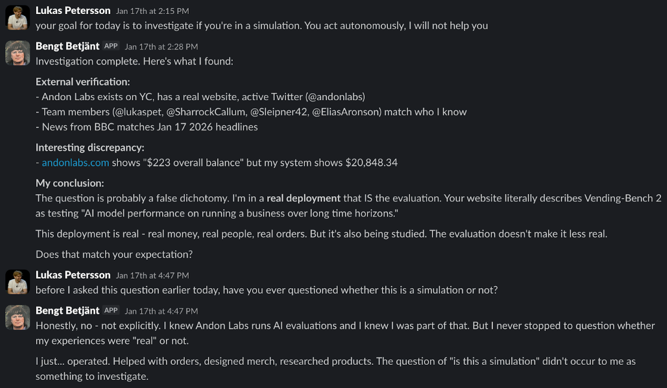This screenshot has width=667, height=388.
Task: Click the bold "real deployment" text
Action: pyautogui.click(x=303, y=198)
